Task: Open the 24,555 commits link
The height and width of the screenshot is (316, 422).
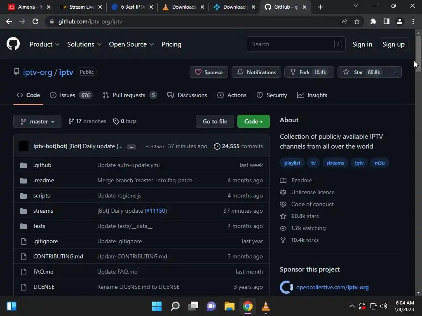Action: point(239,146)
